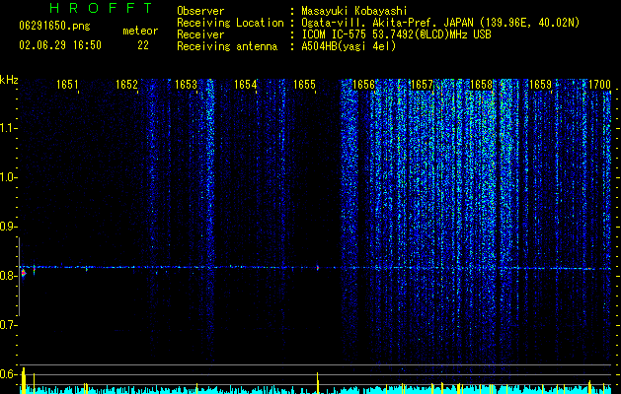Screen dimensions: 621x394
Task: Click the Receiver label
Action: pyautogui.click(x=200, y=34)
